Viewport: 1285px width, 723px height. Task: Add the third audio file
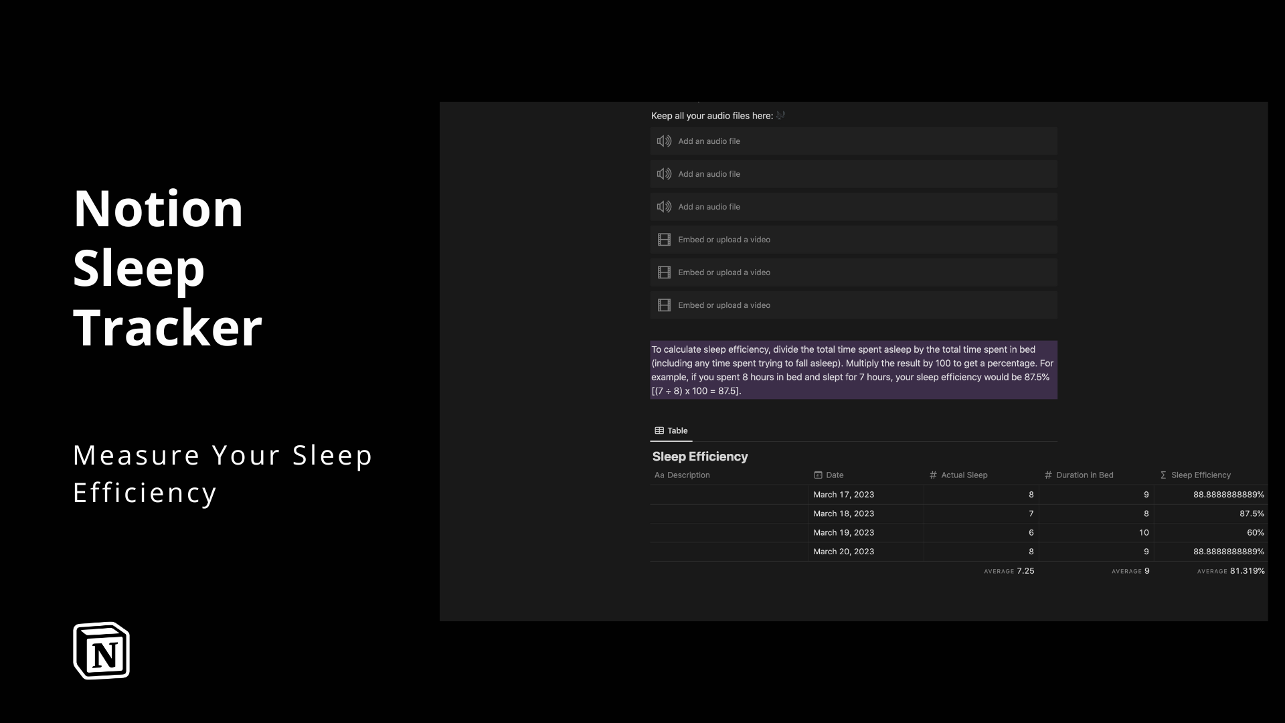(853, 207)
